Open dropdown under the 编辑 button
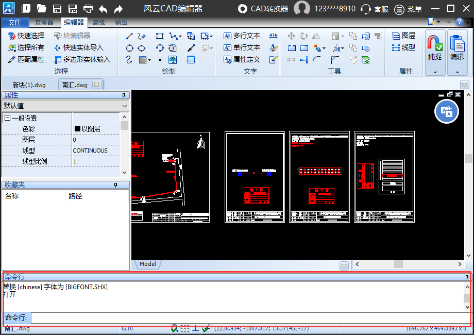Screen dimensions: 474x335 tap(458, 72)
